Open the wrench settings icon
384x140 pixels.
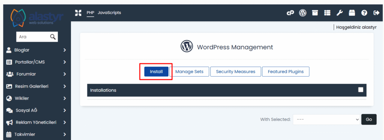coord(339,13)
